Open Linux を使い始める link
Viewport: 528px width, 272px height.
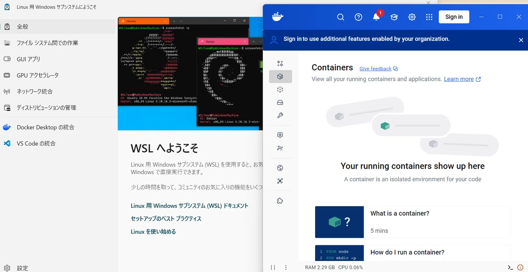pyautogui.click(x=153, y=232)
